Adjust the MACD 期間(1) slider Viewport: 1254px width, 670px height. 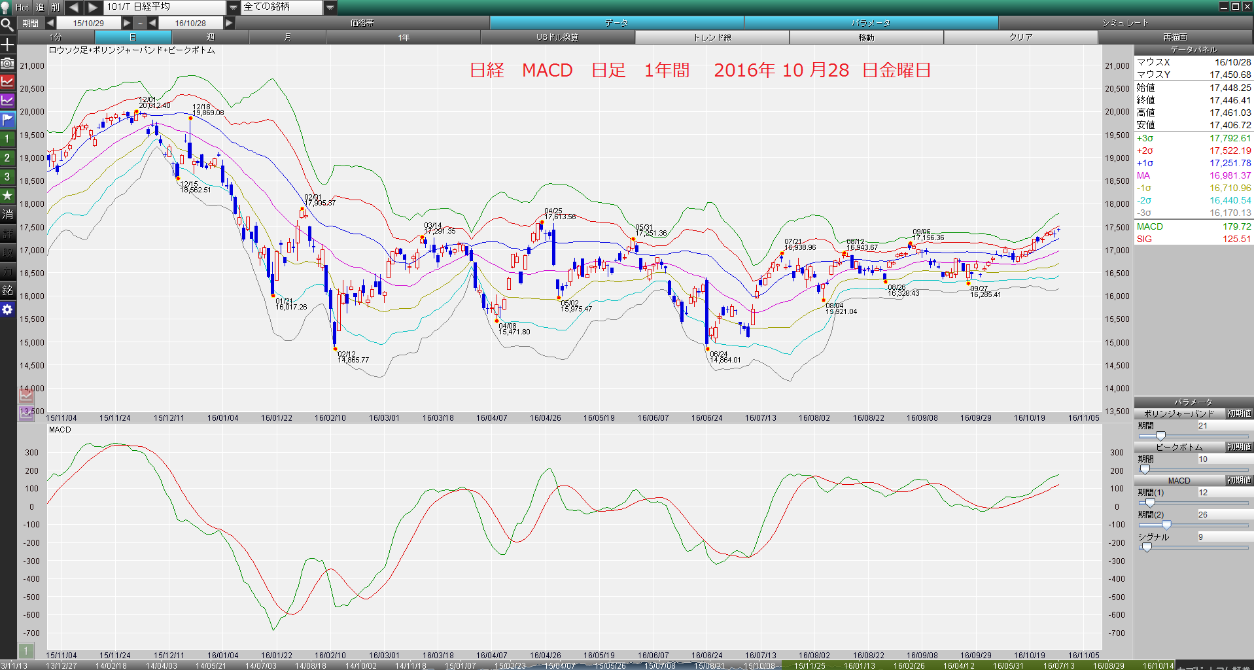point(1150,502)
